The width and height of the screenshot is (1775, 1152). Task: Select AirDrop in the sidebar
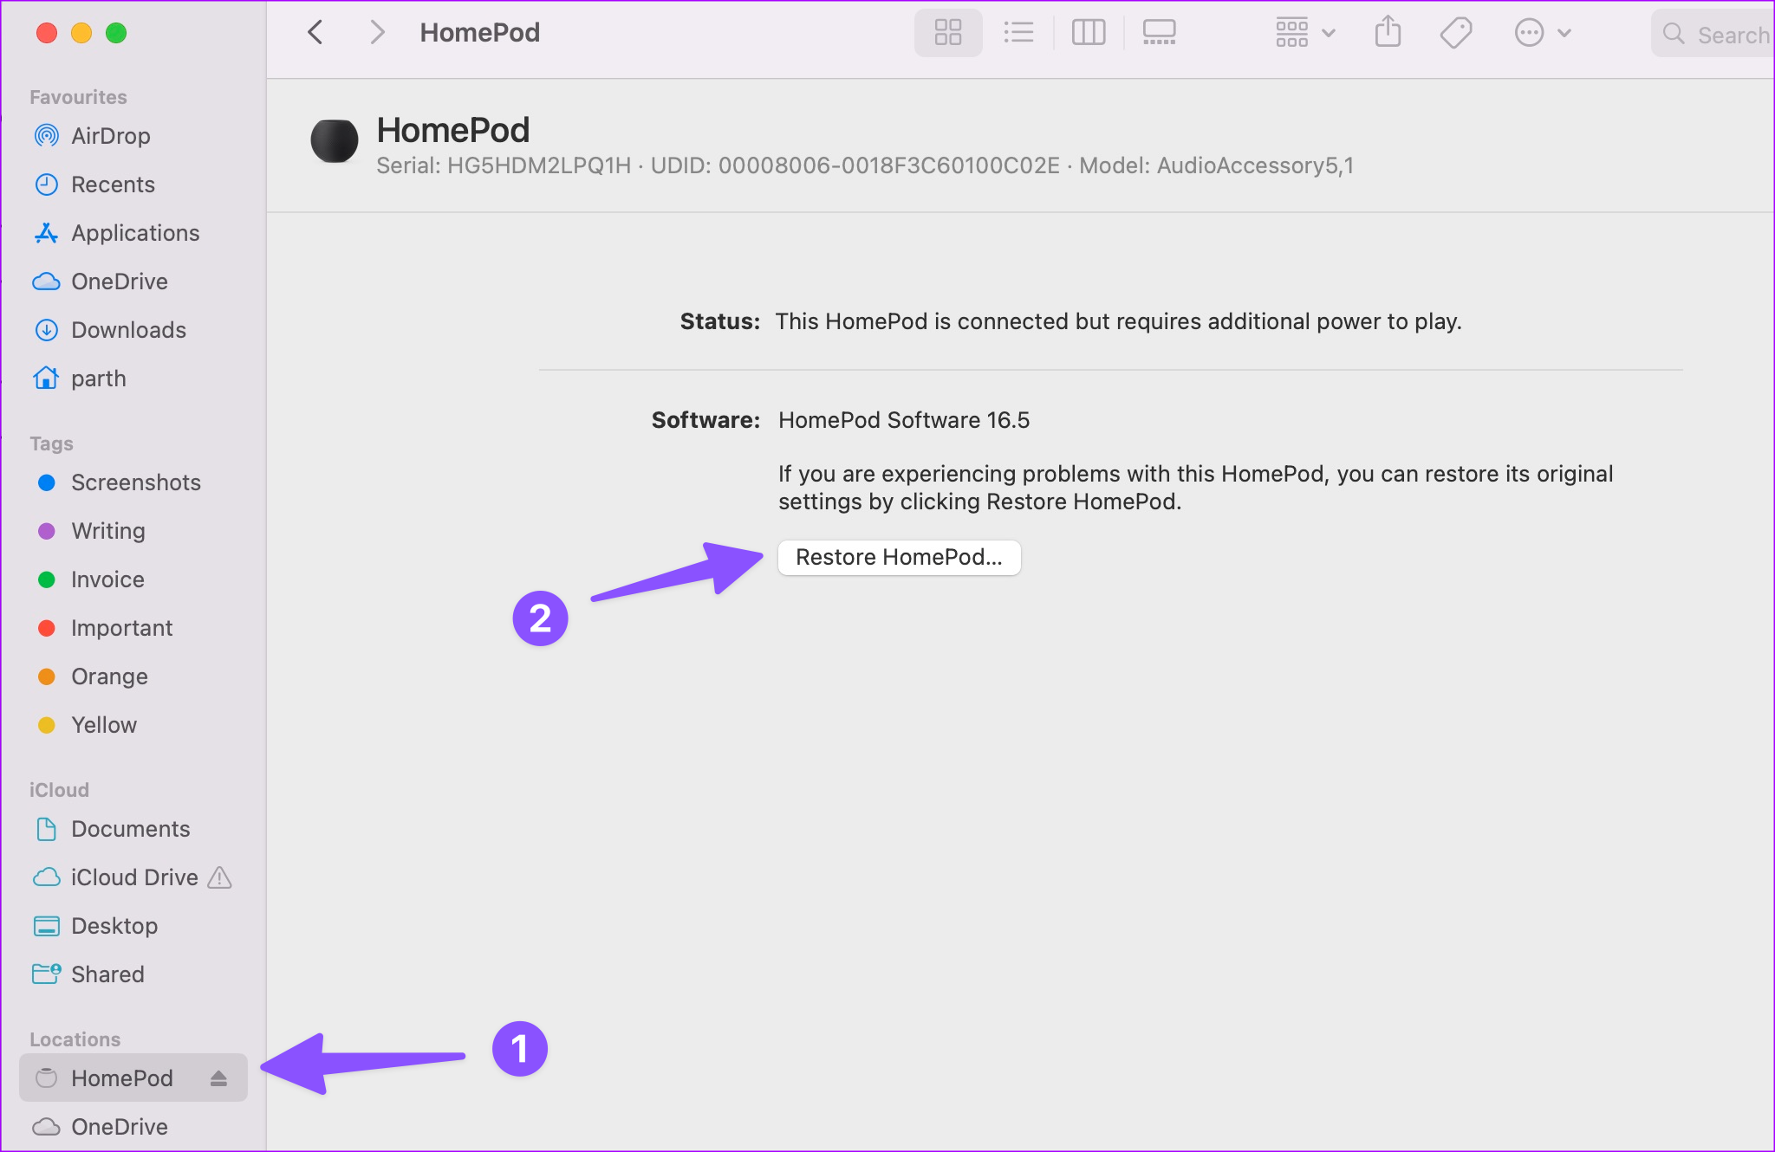tap(111, 135)
